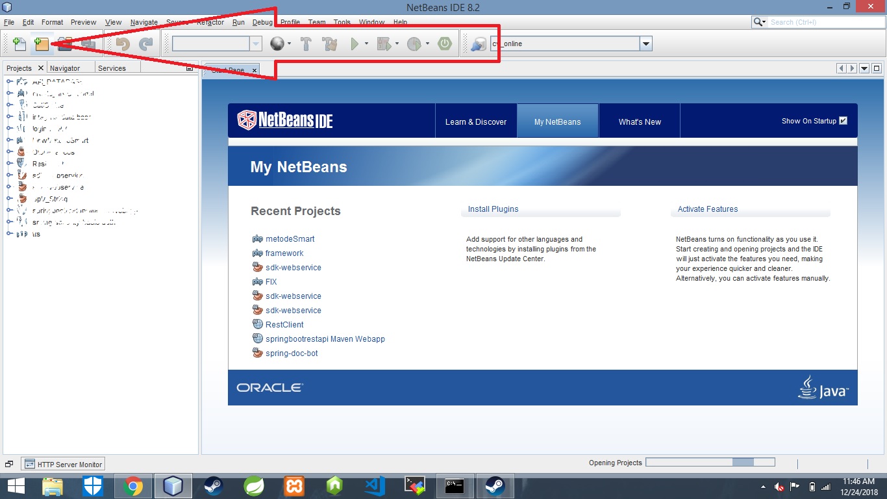Viewport: 887px width, 499px height.
Task: Click the Profile Project icon
Action: point(414,44)
